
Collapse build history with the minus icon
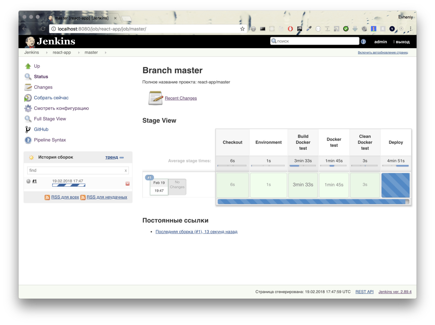tap(122, 157)
